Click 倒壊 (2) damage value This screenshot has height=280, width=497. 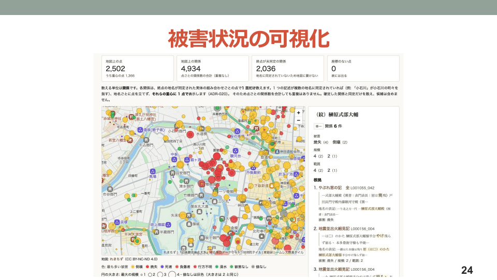[x=340, y=142]
